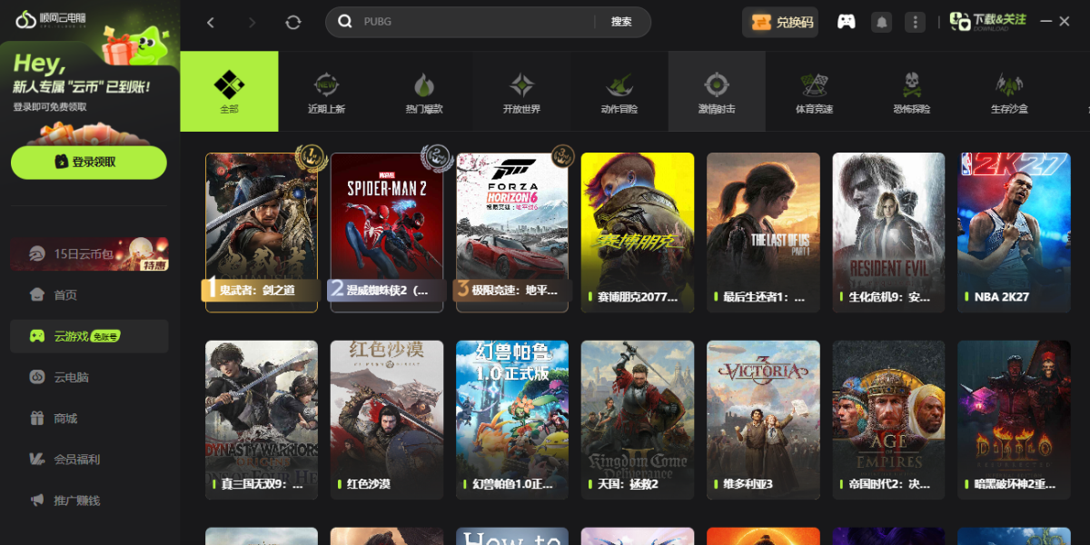
Task: Open the 红色沙漠 game card
Action: tap(387, 420)
